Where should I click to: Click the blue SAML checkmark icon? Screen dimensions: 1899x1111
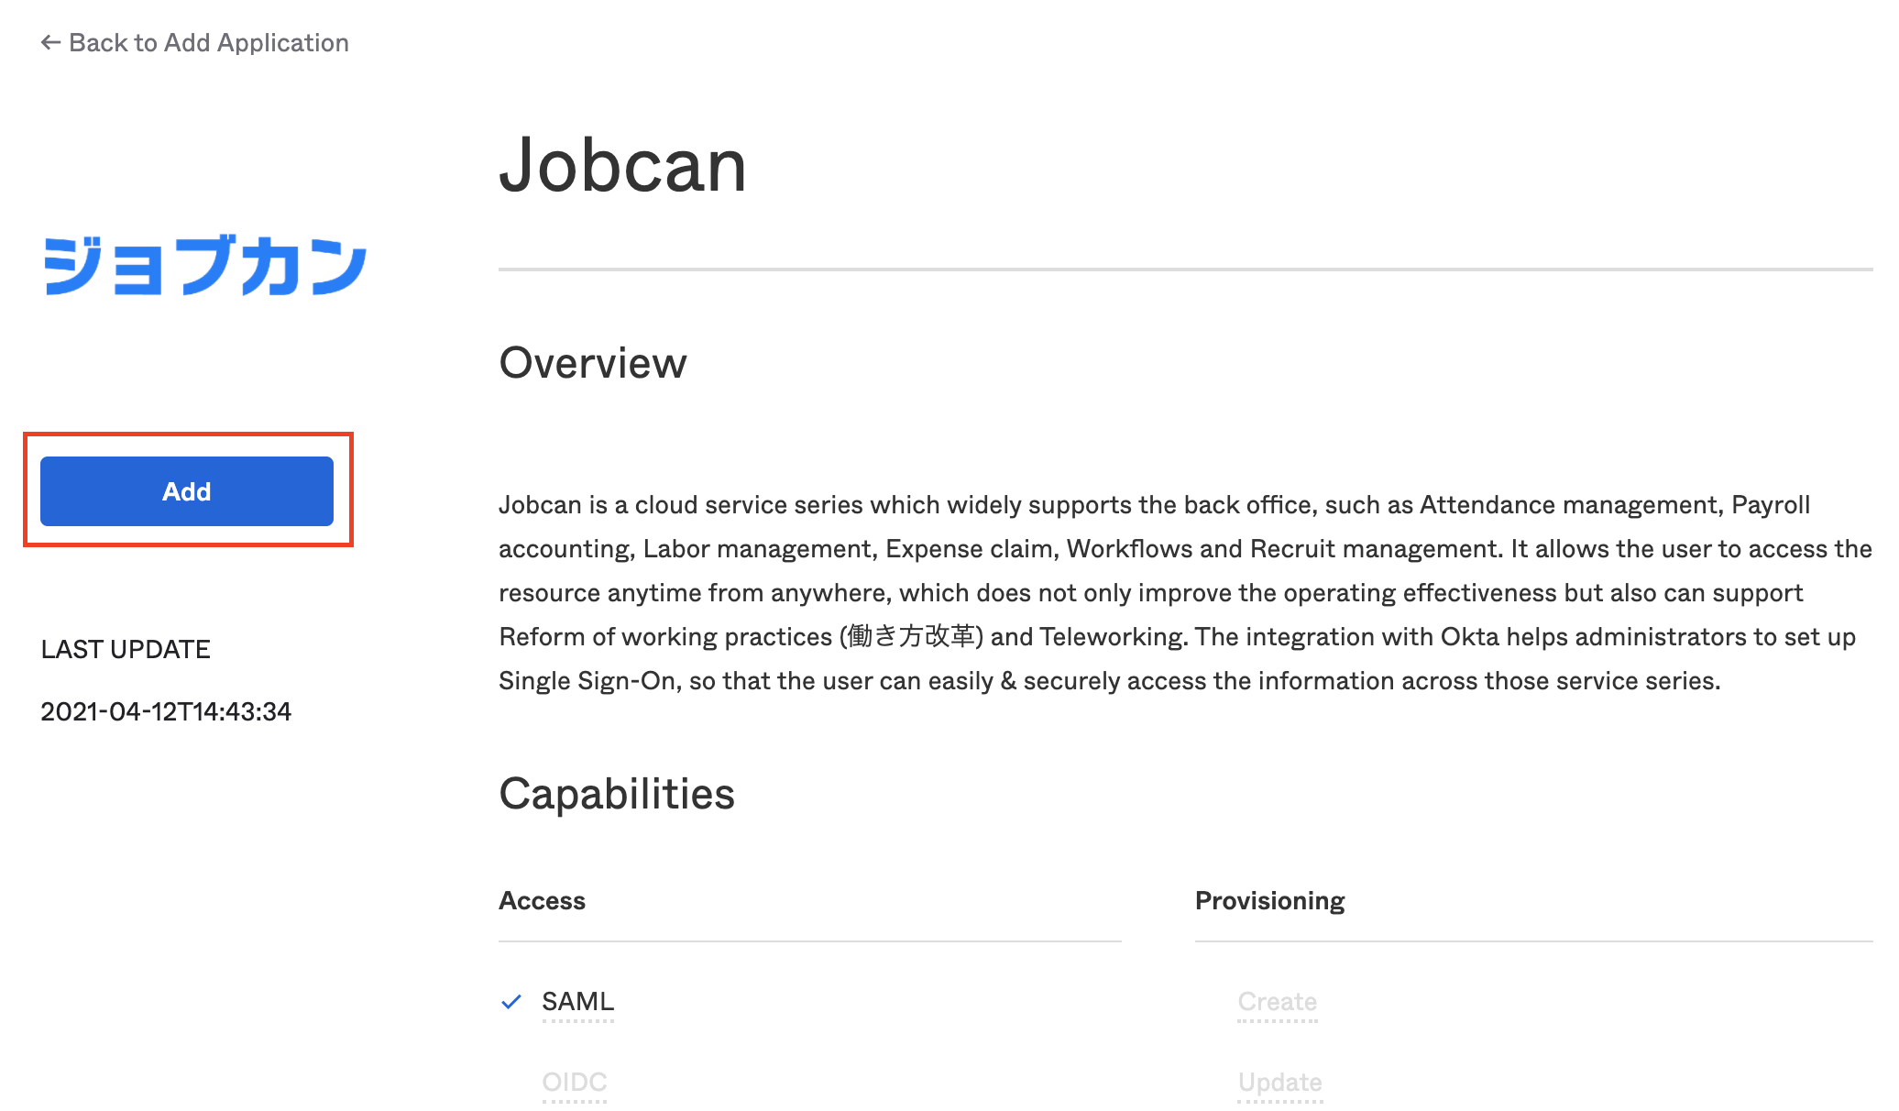[511, 1001]
